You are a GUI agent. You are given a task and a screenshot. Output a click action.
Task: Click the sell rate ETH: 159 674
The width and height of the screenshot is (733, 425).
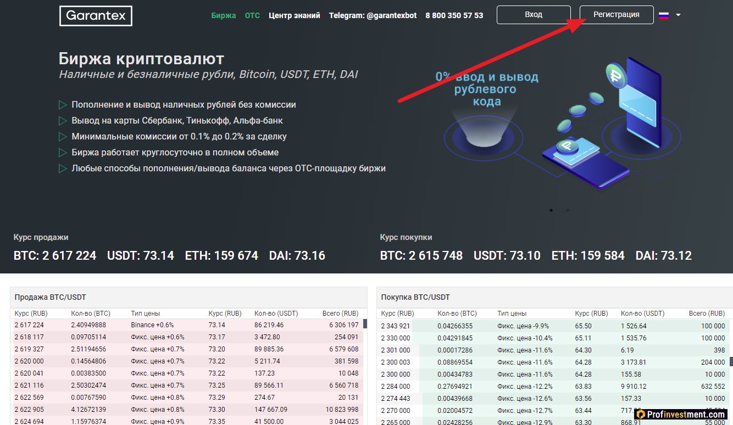tap(221, 256)
